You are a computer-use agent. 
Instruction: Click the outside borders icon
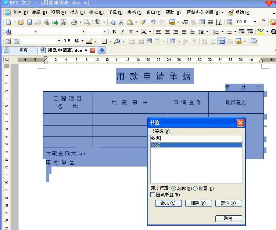point(104,41)
